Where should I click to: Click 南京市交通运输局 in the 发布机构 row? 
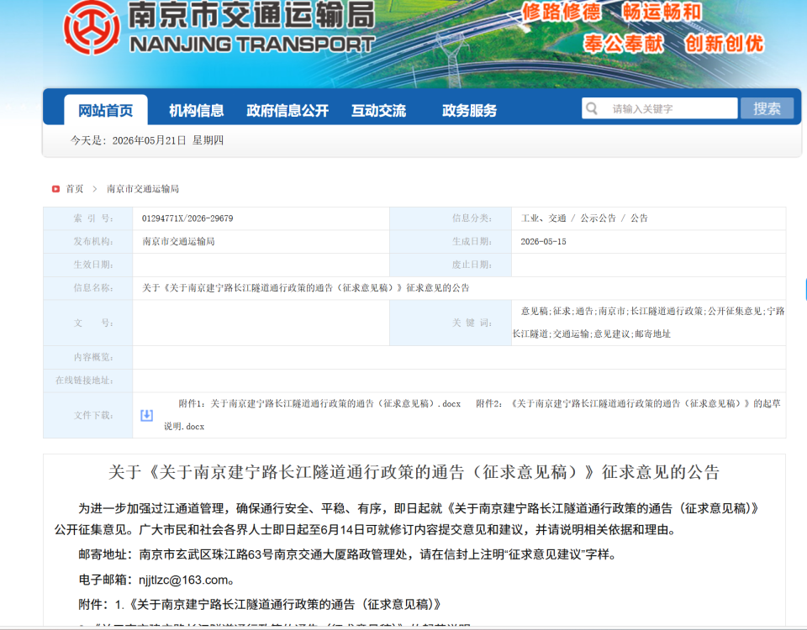[178, 241]
